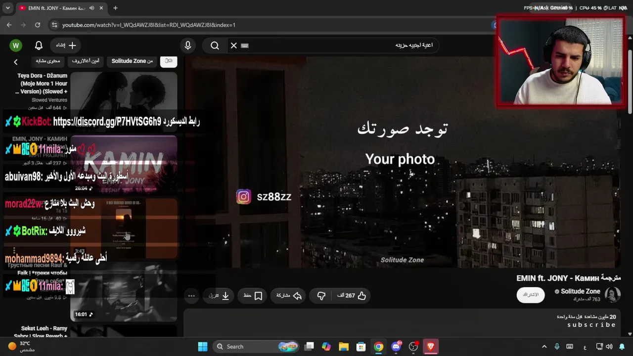Go back to the previous page
633x356 pixels.
tap(9, 25)
